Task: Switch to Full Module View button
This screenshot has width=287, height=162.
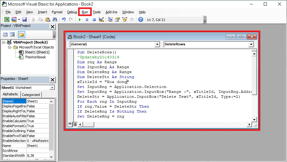Action: 75,124
